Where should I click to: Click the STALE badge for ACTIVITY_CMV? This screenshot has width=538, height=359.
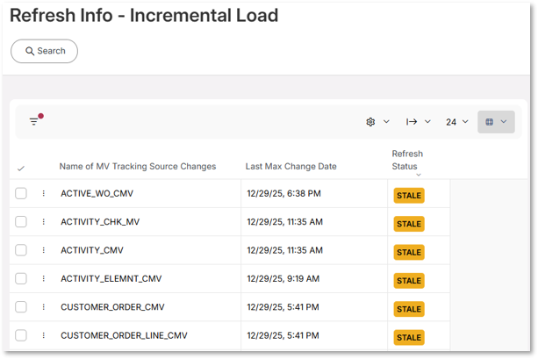409,252
